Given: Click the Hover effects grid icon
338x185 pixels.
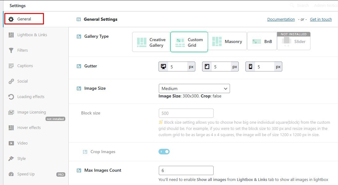Looking at the screenshot, I should coord(11,128).
